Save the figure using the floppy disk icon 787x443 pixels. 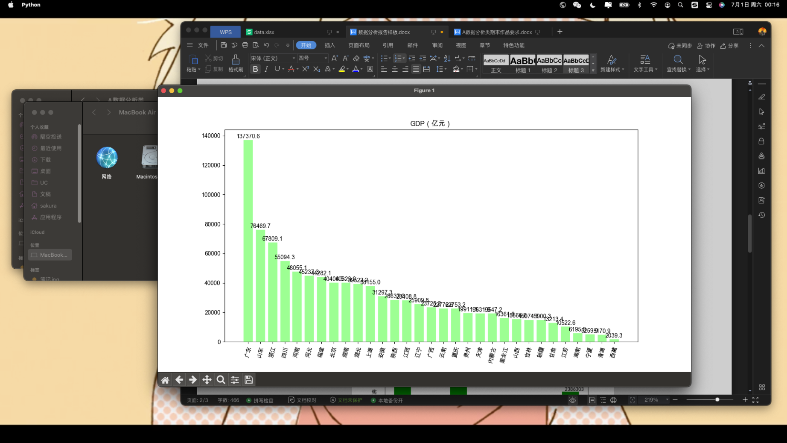[x=249, y=380]
